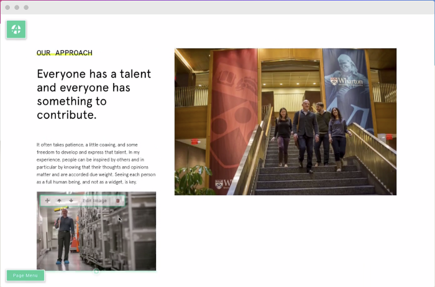Click the 'It often takes patience' paragraph
The height and width of the screenshot is (287, 435).
tap(96, 163)
